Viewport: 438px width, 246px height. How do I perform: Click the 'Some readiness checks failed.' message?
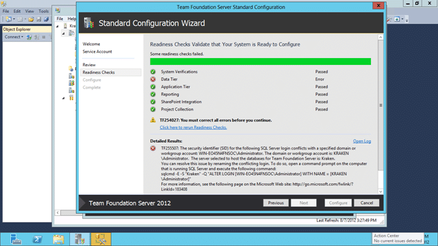pyautogui.click(x=177, y=54)
